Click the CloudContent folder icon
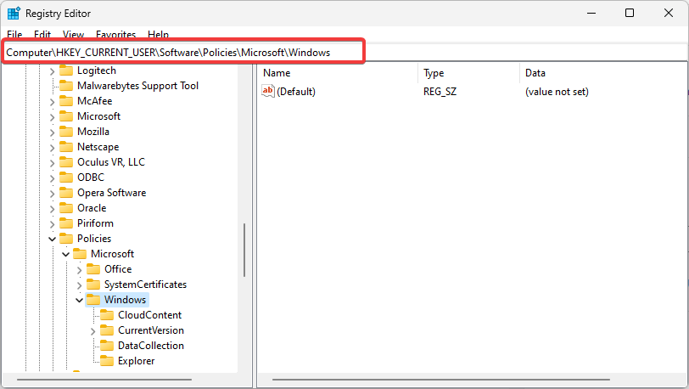 point(107,314)
